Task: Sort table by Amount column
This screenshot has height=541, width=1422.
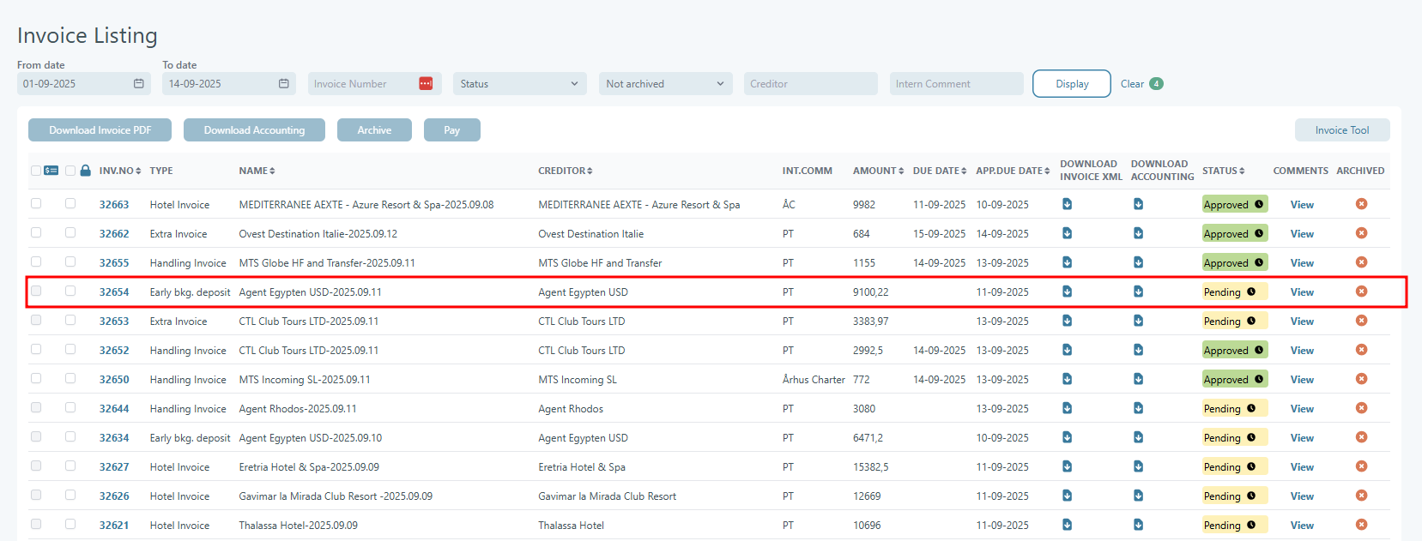Action: tap(878, 171)
